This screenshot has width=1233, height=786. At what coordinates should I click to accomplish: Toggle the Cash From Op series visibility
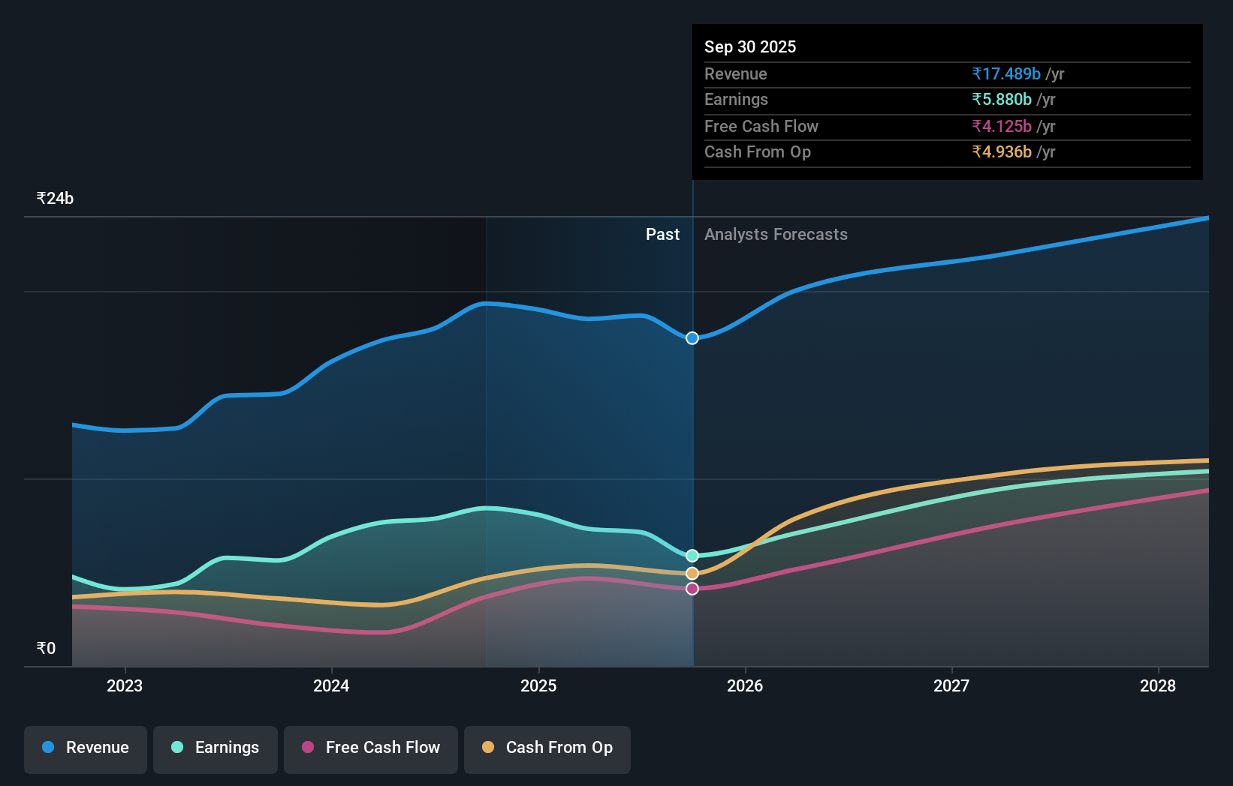pyautogui.click(x=547, y=748)
